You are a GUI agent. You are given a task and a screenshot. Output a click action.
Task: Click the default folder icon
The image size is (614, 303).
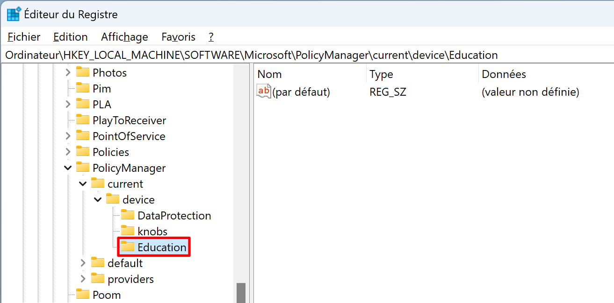click(98, 262)
